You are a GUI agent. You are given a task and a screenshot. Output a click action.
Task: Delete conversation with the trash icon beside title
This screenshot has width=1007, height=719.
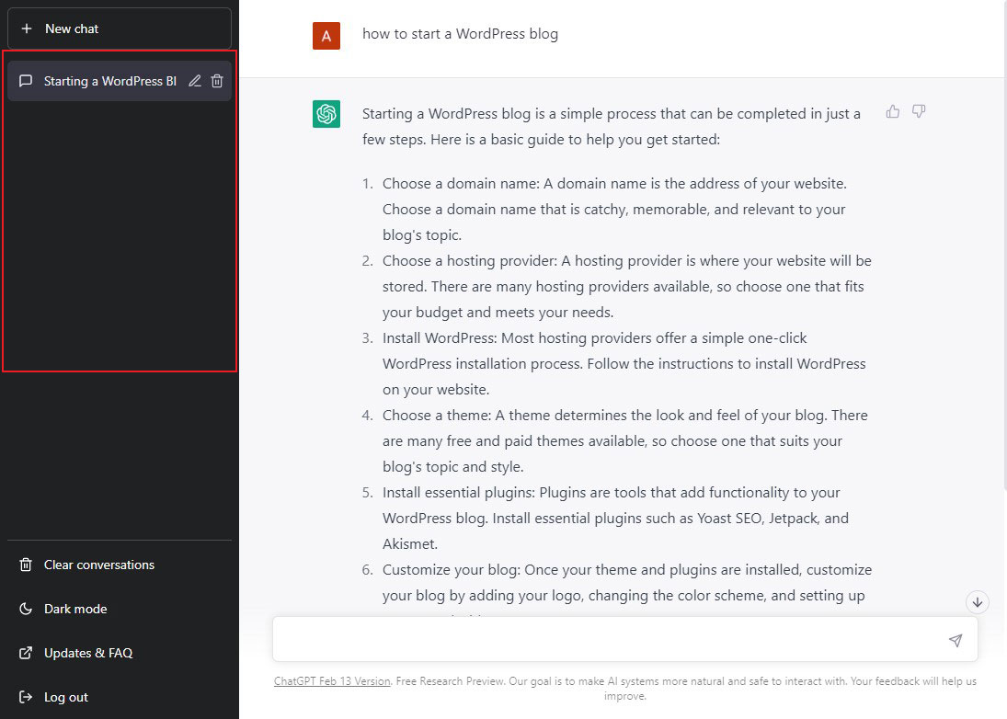(x=217, y=81)
